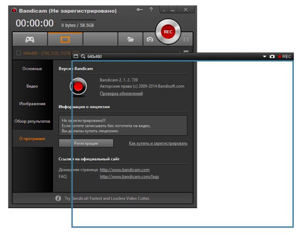The width and height of the screenshot is (301, 236).
Task: Take a screenshot with the main camera icon
Action: pos(150,39)
